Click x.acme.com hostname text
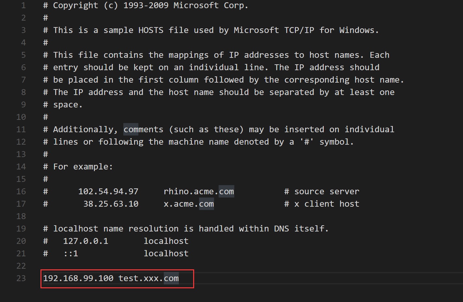Screen dimensions: 463x302 (x=189, y=204)
